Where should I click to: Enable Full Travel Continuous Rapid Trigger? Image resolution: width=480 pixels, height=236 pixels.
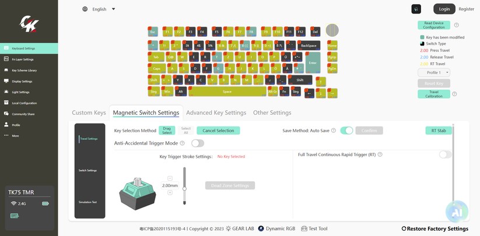point(446,154)
